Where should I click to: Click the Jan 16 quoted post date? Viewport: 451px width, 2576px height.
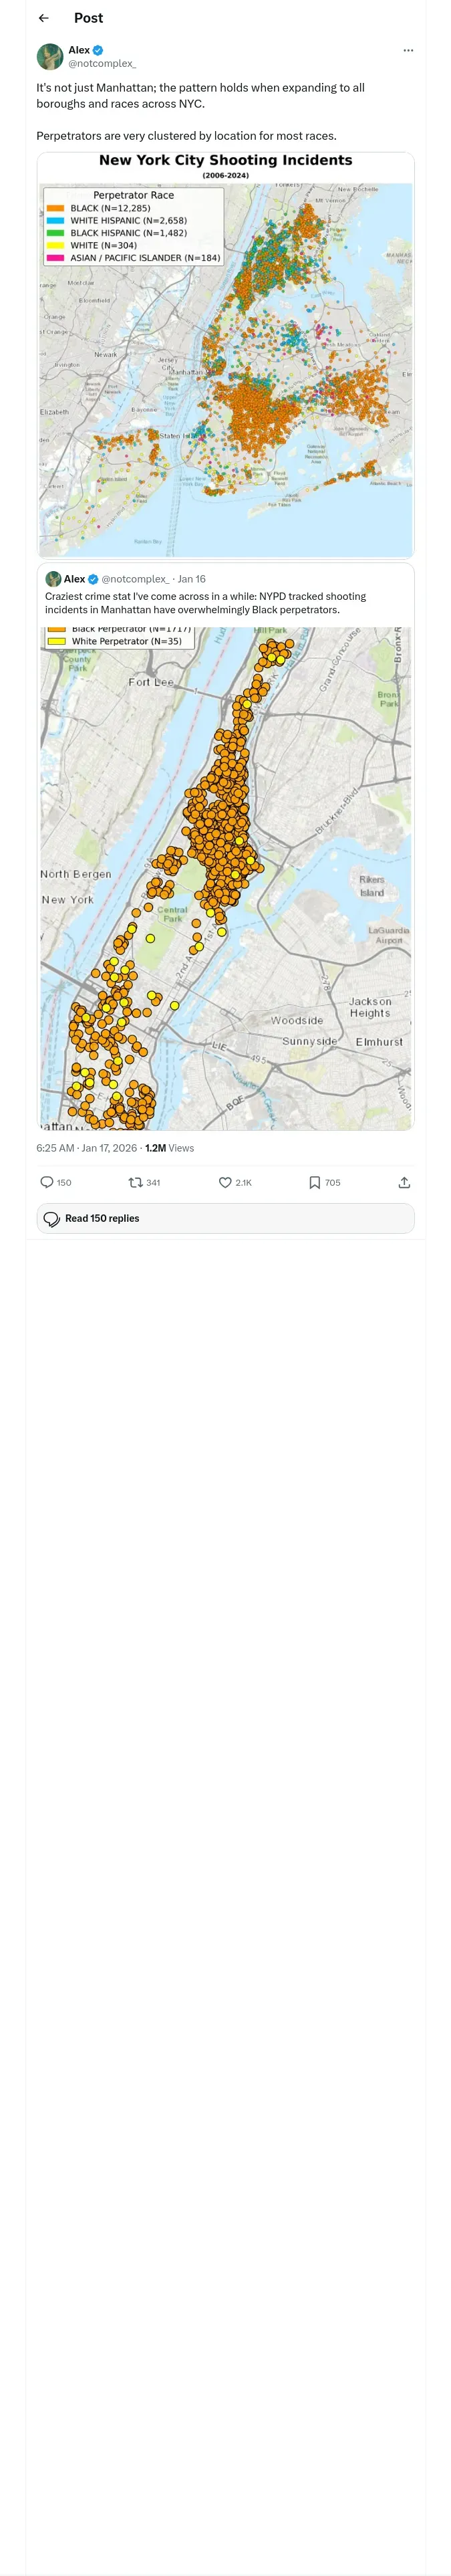click(192, 579)
